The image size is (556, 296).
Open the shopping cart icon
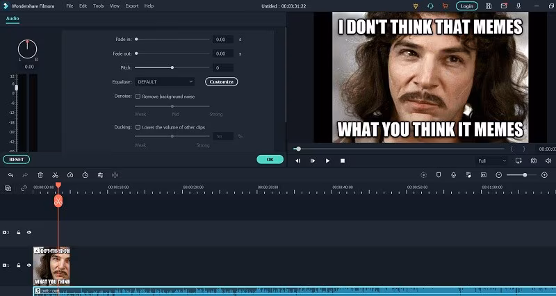tap(445, 6)
